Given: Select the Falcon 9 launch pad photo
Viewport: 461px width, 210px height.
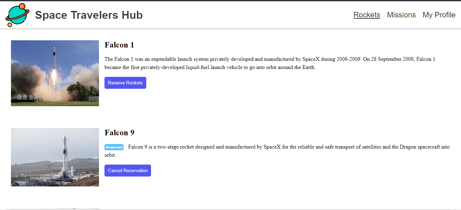Looking at the screenshot, I should pos(55,157).
